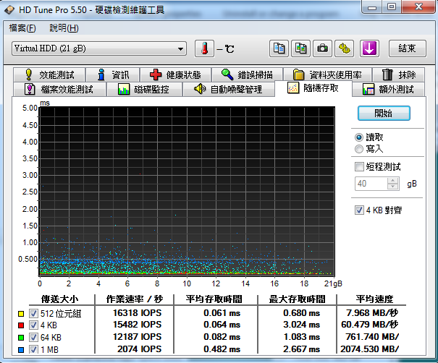Increase the gB value with up arrow
Image resolution: width=438 pixels, height=363 pixels.
pyautogui.click(x=393, y=181)
